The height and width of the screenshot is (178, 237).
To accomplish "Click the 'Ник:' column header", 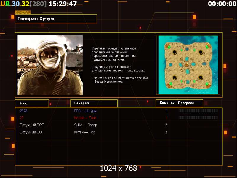I will [32, 103].
